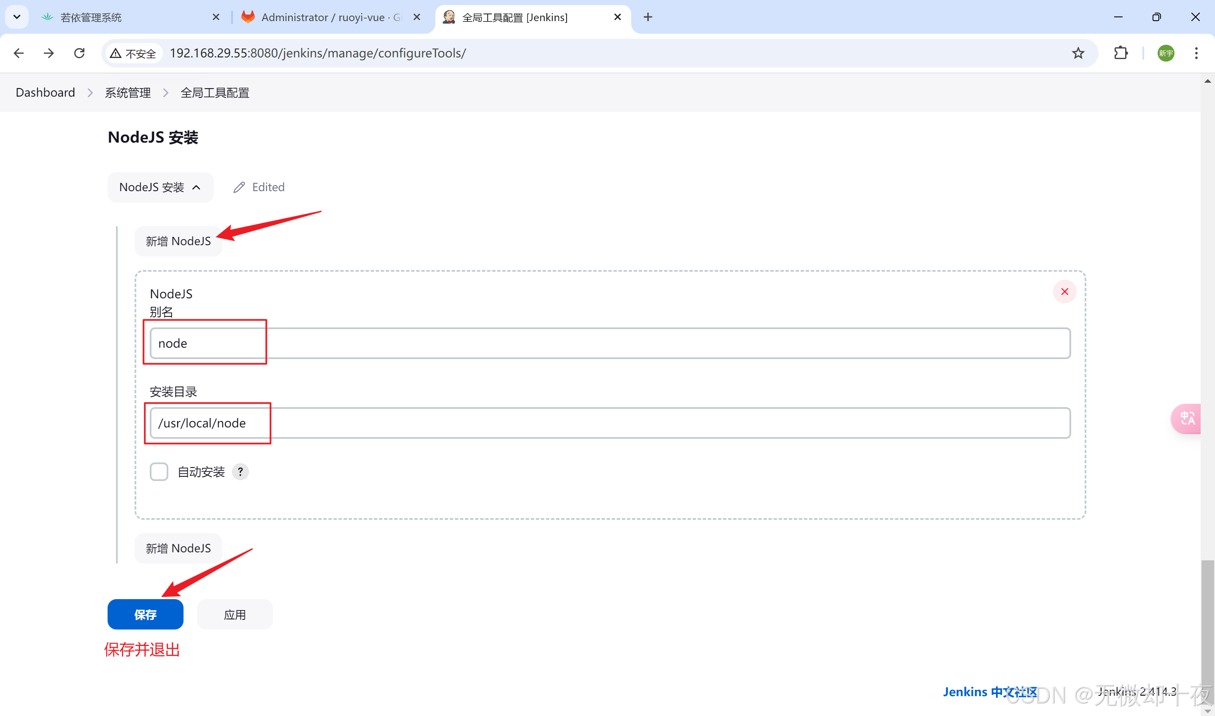The height and width of the screenshot is (716, 1215).
Task: Click the help question mark beside 自动安装
Action: point(240,471)
